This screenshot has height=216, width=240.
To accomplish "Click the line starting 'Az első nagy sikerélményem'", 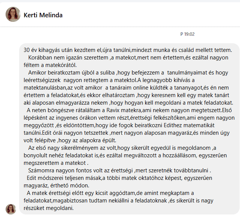I will point(122,148).
